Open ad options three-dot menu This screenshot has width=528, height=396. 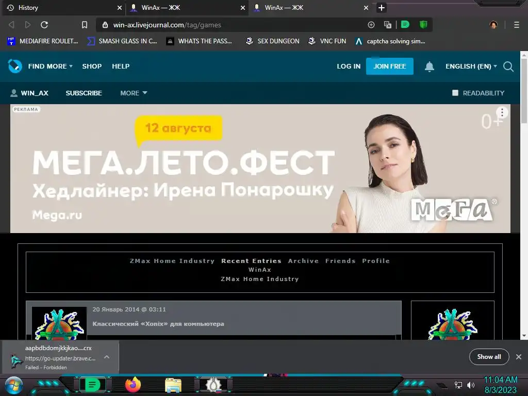pos(502,112)
